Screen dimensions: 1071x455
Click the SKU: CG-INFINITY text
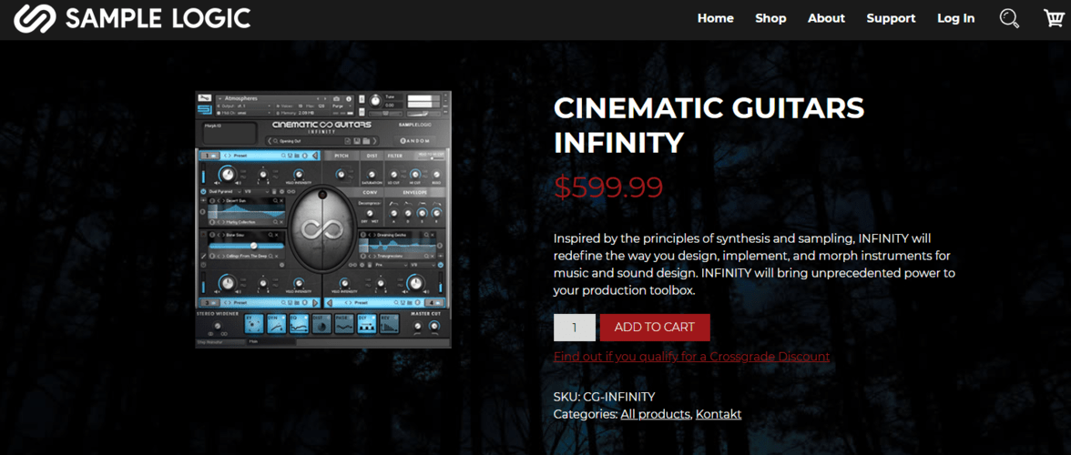tap(605, 397)
